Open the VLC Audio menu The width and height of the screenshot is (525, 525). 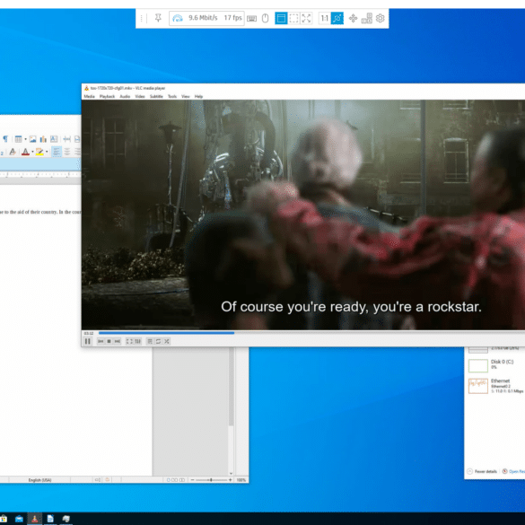pyautogui.click(x=125, y=96)
